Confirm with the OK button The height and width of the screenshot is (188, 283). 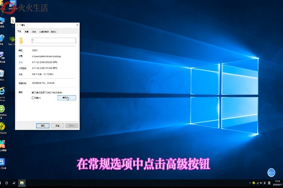coord(43,126)
